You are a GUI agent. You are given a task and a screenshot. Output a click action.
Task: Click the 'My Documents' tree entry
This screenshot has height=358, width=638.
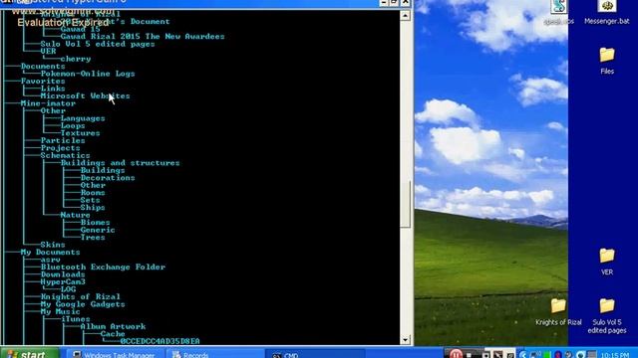(51, 252)
